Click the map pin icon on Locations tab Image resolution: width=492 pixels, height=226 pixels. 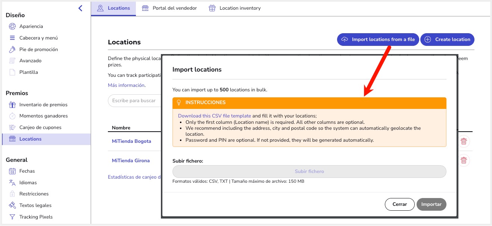point(100,8)
